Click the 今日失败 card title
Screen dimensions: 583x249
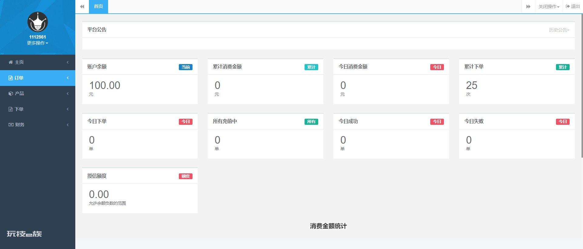point(474,121)
